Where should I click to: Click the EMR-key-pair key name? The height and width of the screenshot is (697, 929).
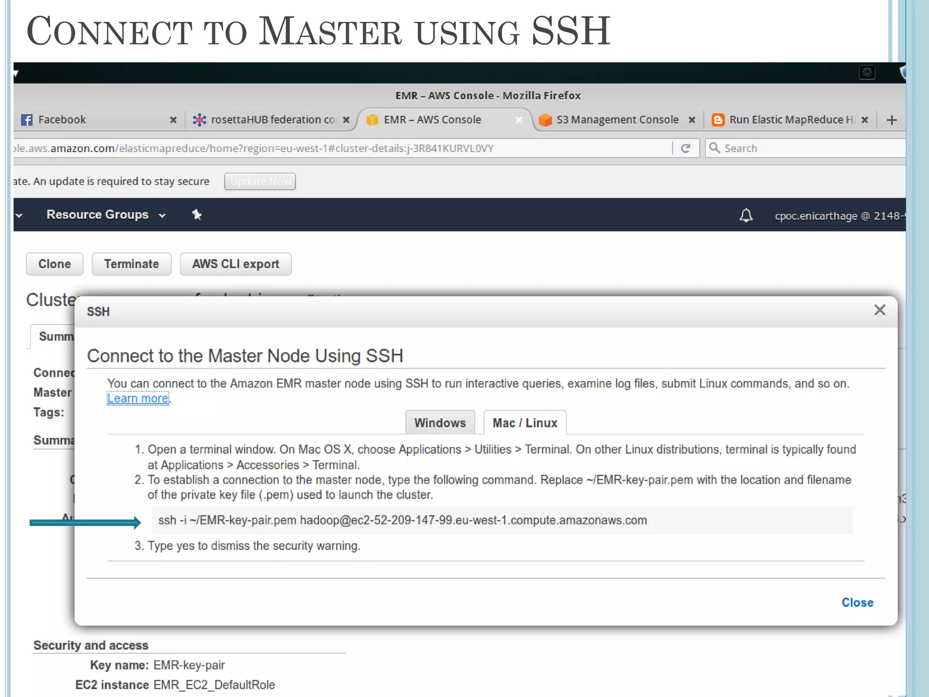pyautogui.click(x=189, y=665)
